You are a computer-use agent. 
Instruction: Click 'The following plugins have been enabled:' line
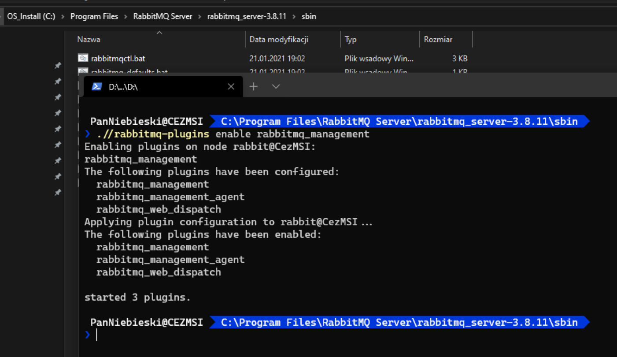coord(203,234)
